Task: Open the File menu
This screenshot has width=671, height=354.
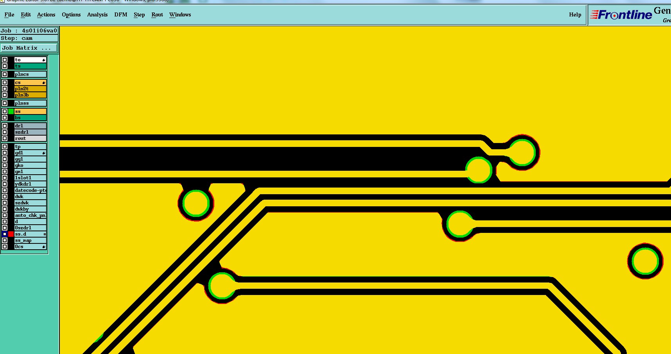Action: [x=9, y=14]
